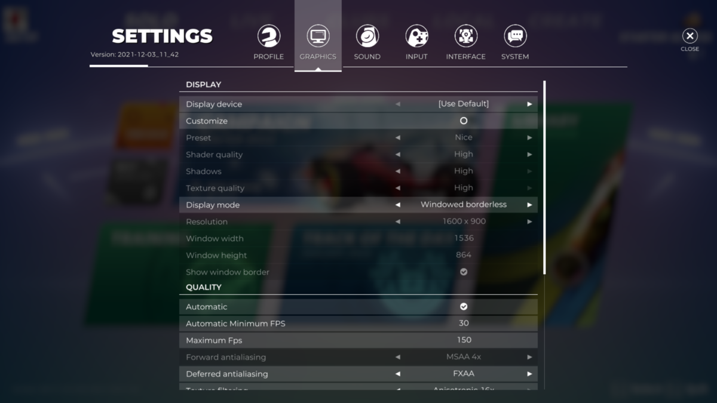Click the Maximum Fps value 150
717x403 pixels.
(464, 340)
